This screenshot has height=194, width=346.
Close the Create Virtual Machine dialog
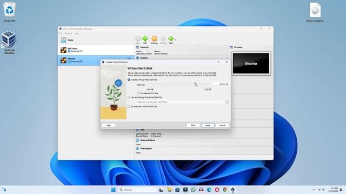pyautogui.click(x=227, y=62)
